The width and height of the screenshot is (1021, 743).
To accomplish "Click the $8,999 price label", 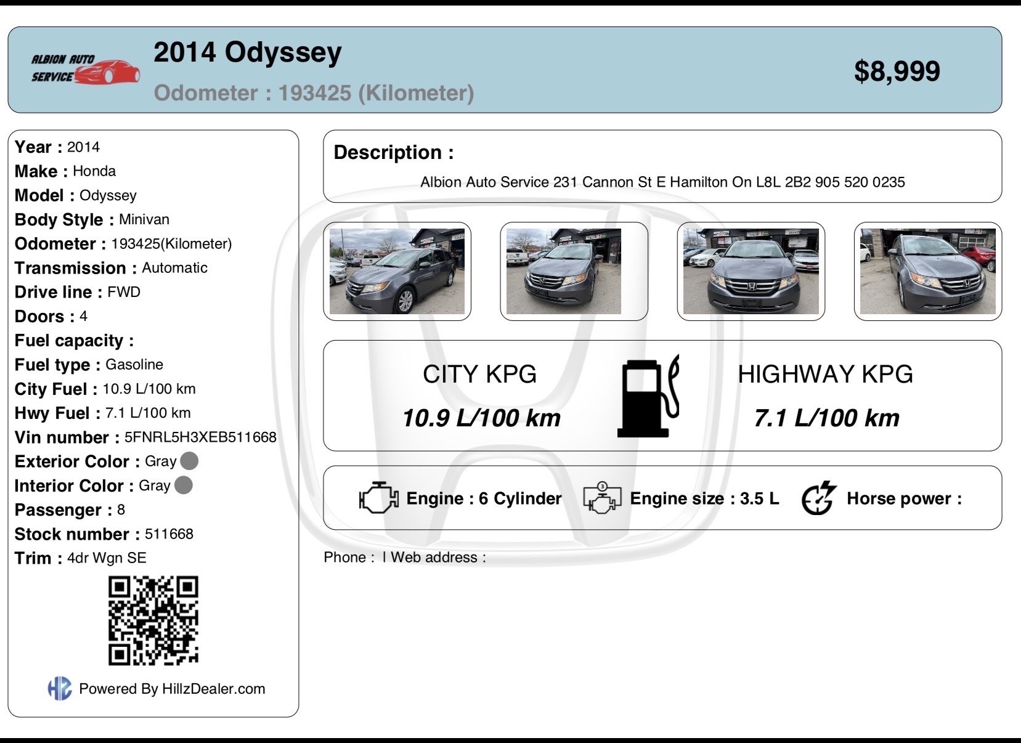I will tap(897, 71).
